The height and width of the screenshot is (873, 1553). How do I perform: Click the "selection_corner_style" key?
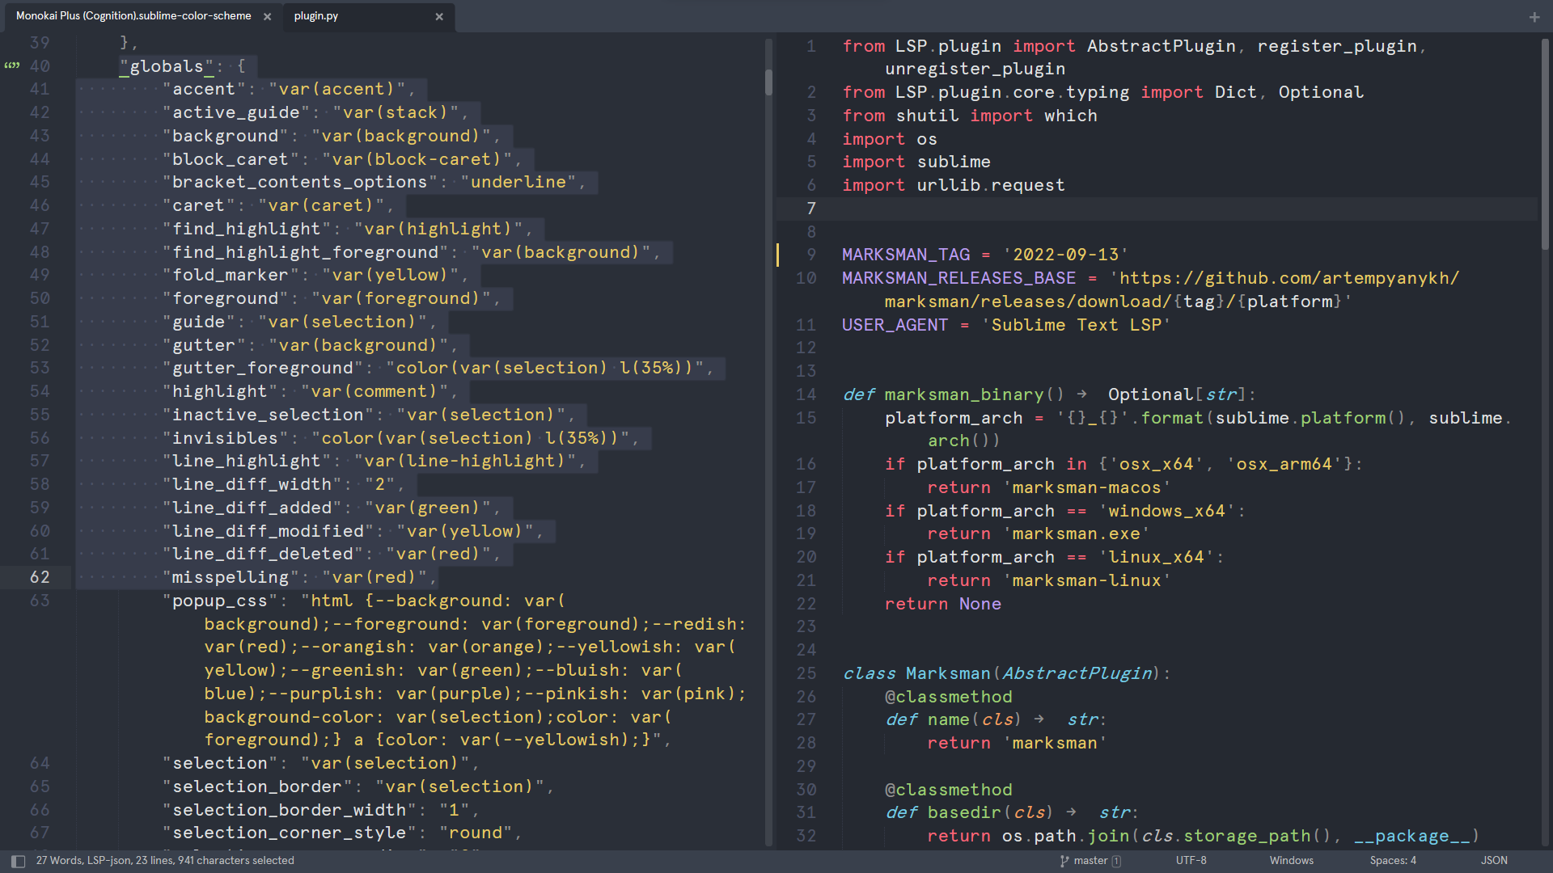[289, 833]
